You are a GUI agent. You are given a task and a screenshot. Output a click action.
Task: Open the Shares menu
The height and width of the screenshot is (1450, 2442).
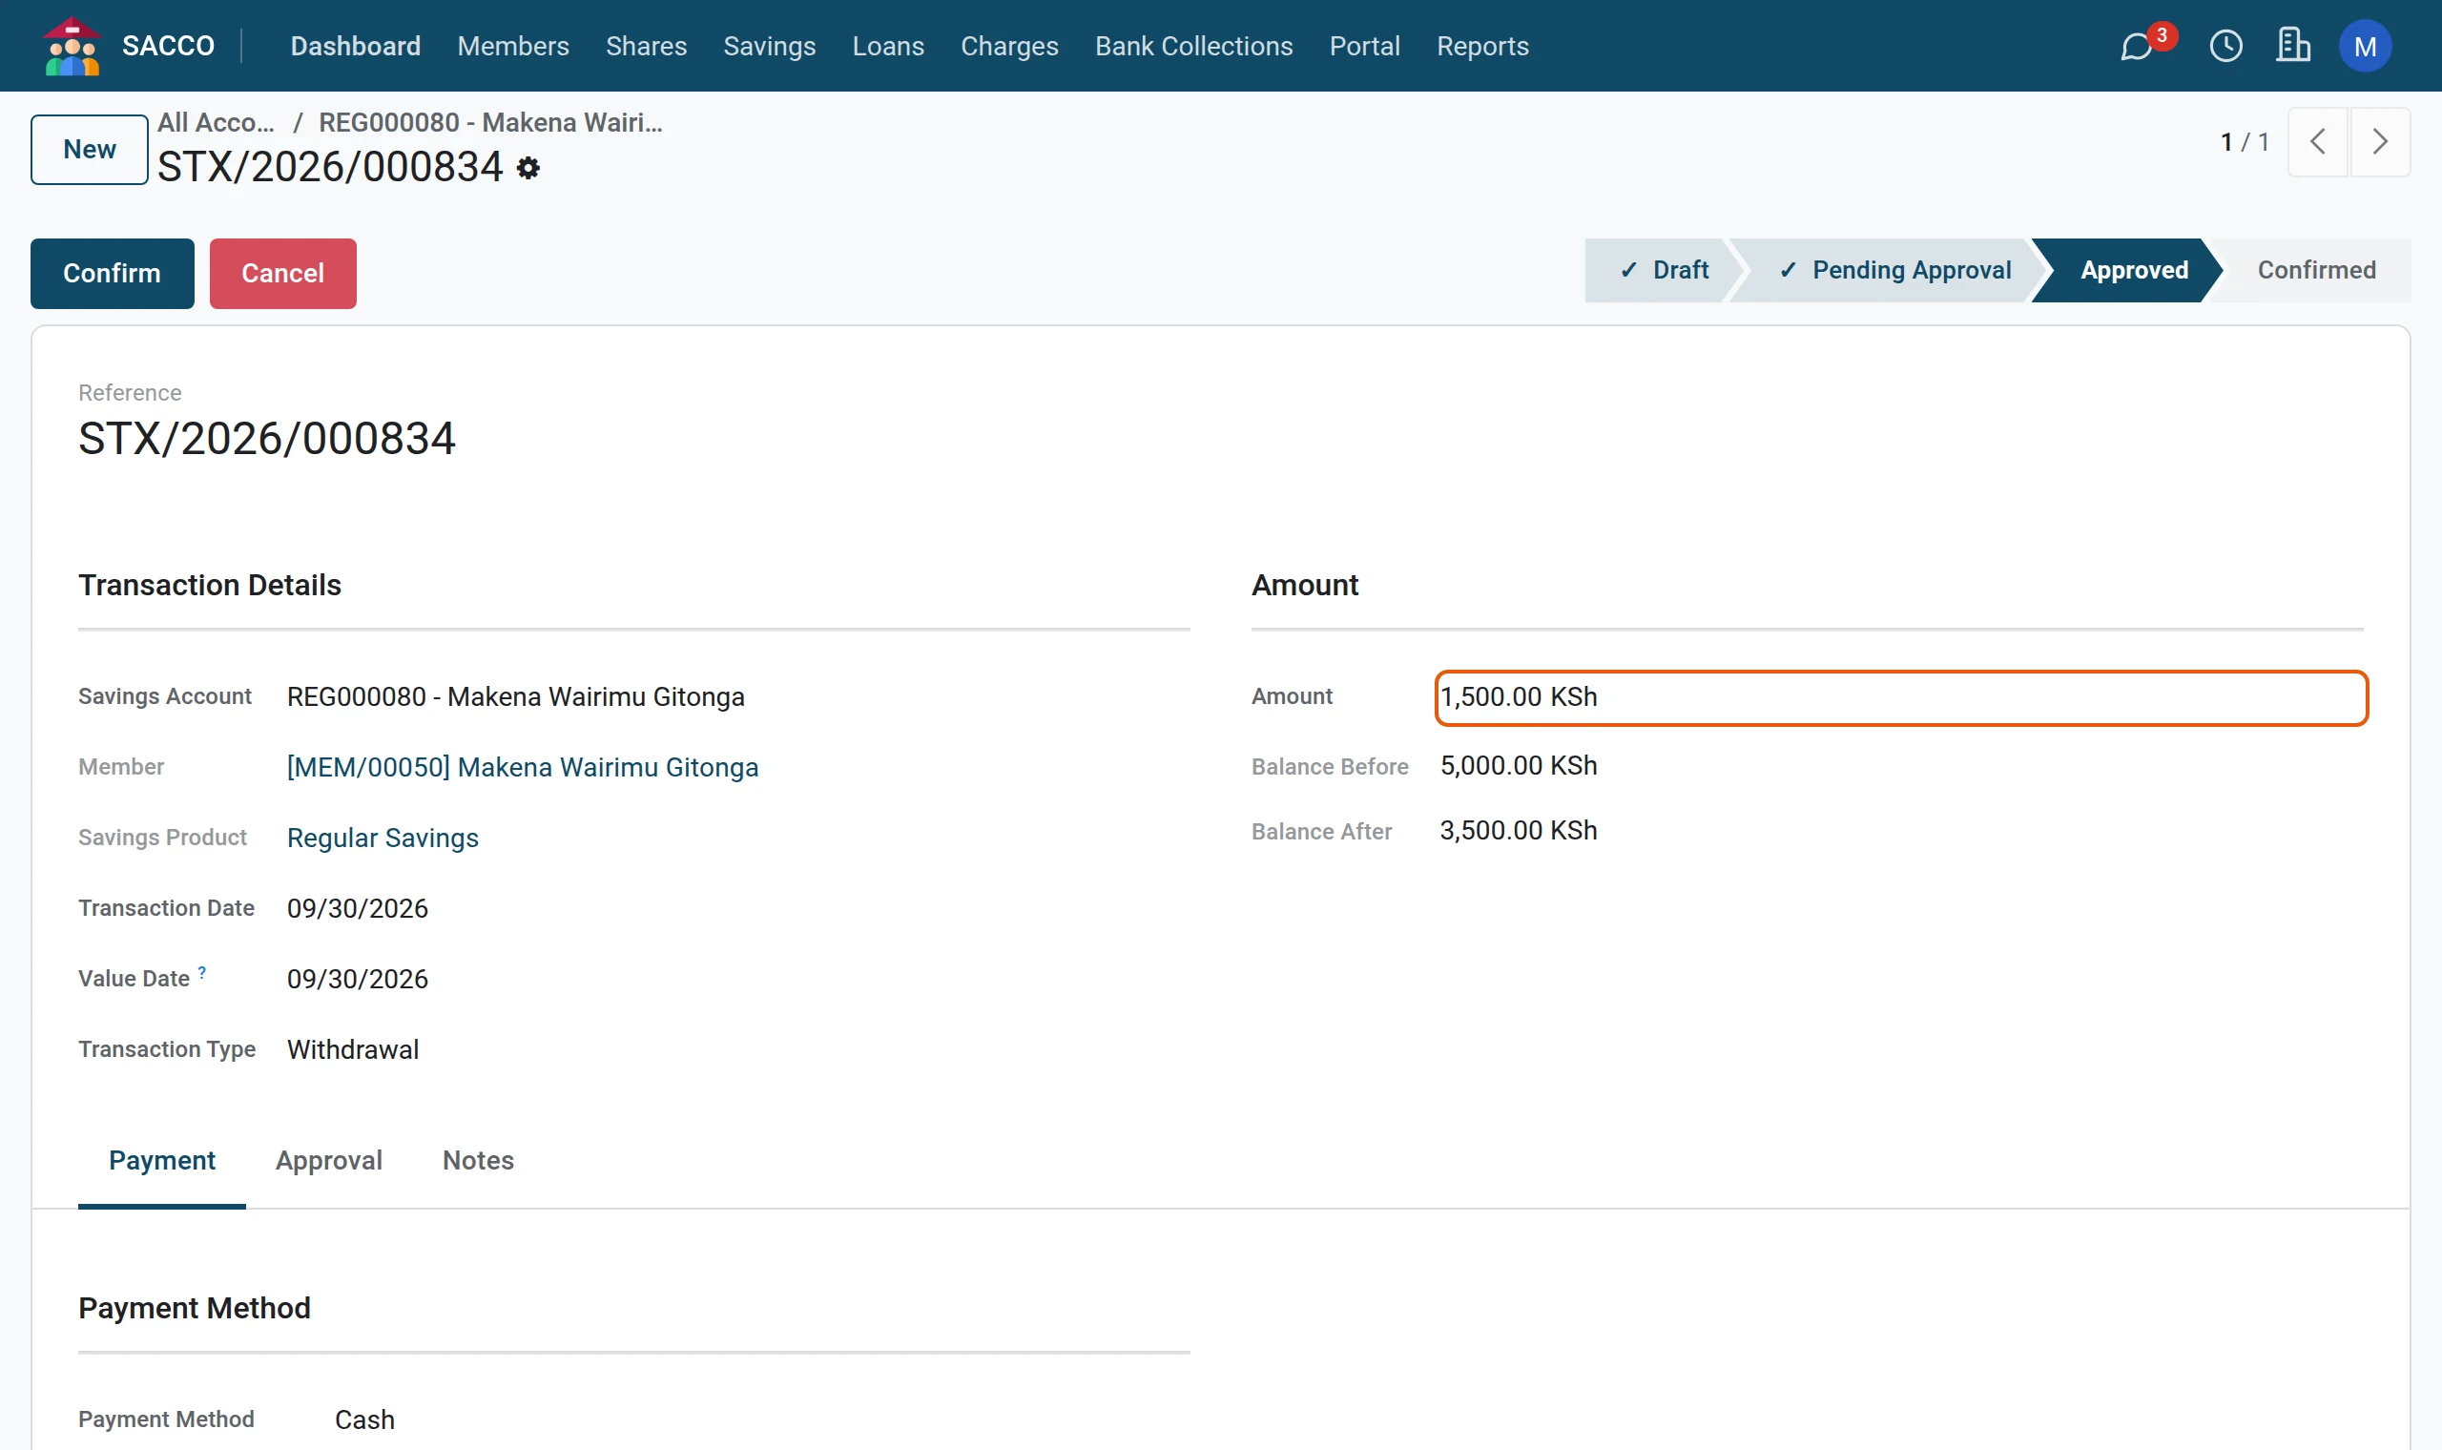646,46
